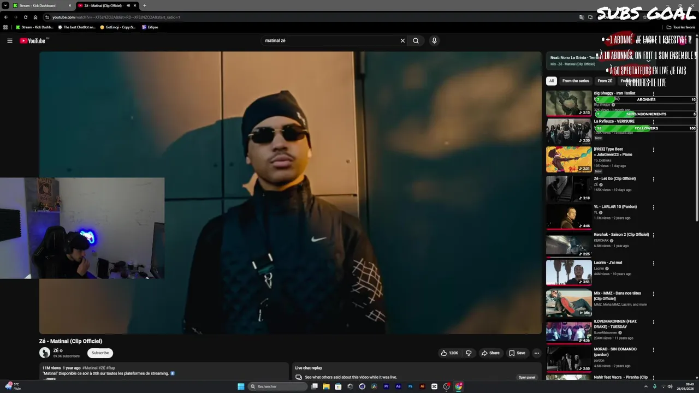
Task: Go back in browser history
Action: pyautogui.click(x=6, y=17)
